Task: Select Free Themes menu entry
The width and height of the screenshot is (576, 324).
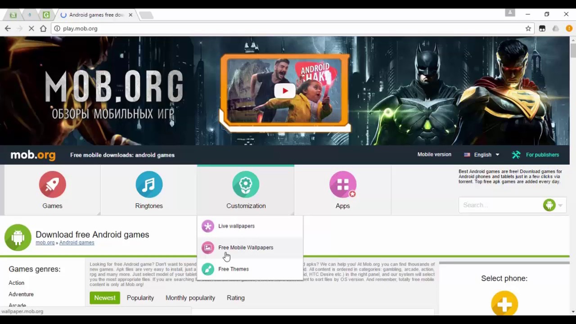Action: tap(250, 269)
